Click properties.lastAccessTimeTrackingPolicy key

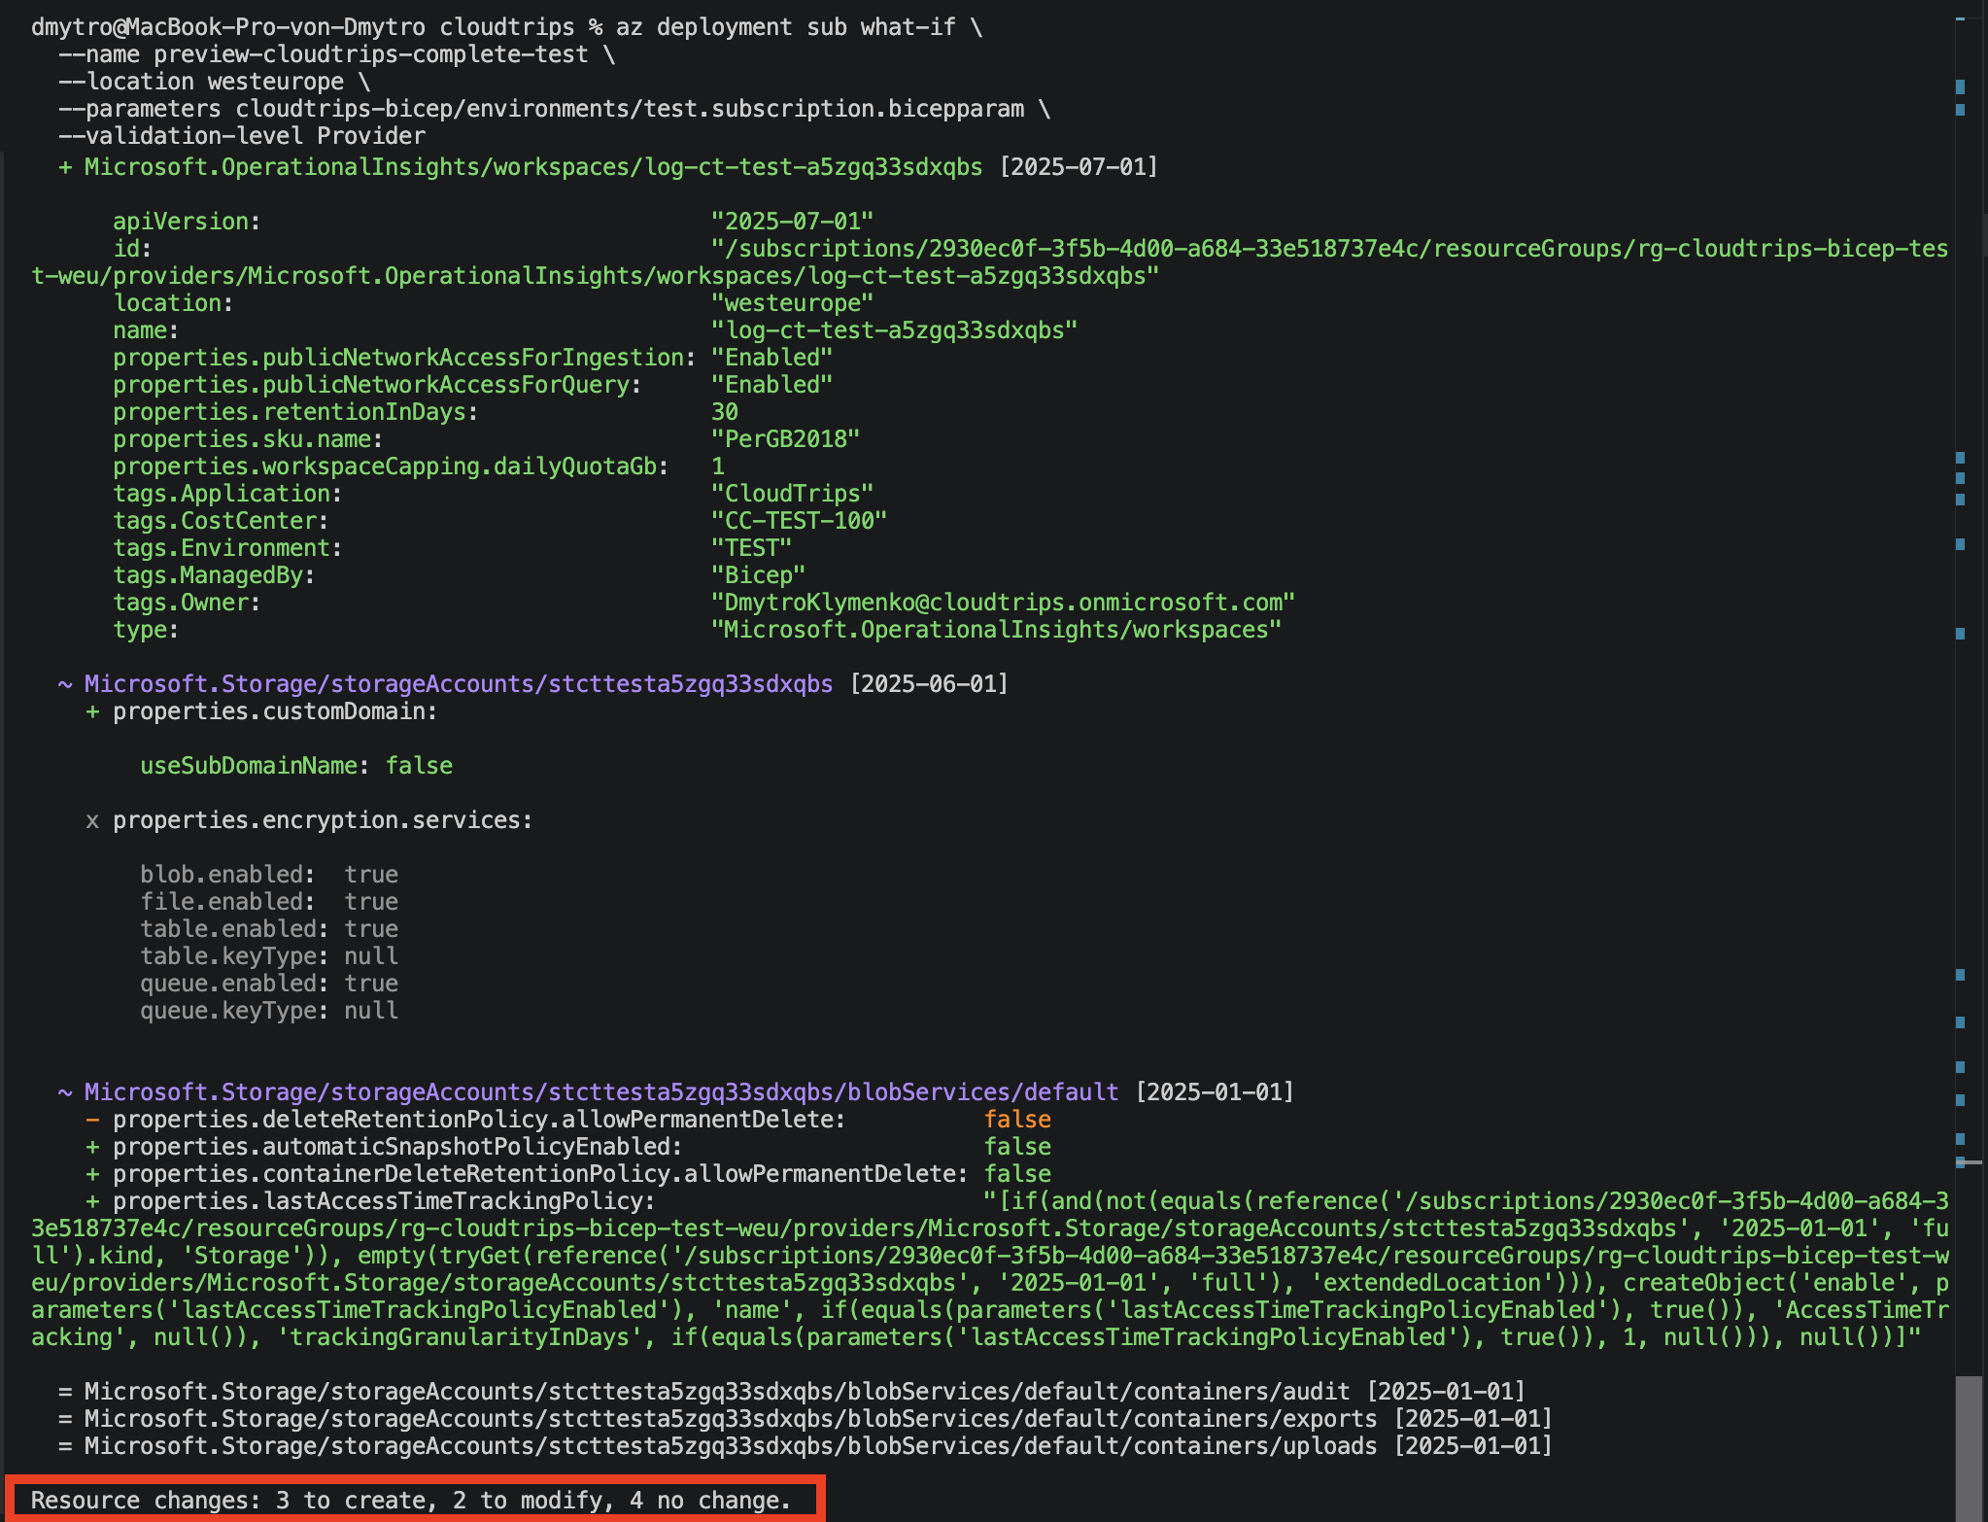pyautogui.click(x=384, y=1201)
